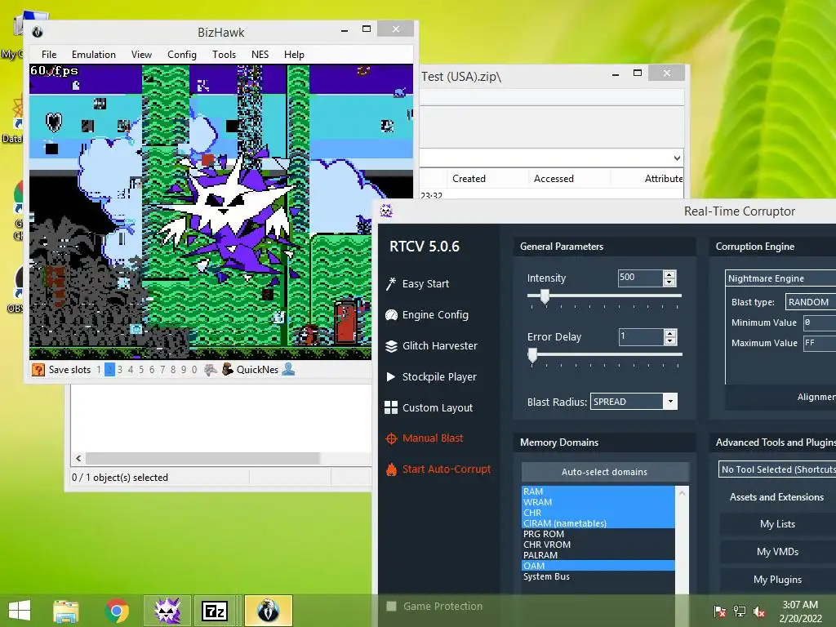
Task: Expand the 7-Zip address bar dropdown arrow
Action: pyautogui.click(x=677, y=158)
